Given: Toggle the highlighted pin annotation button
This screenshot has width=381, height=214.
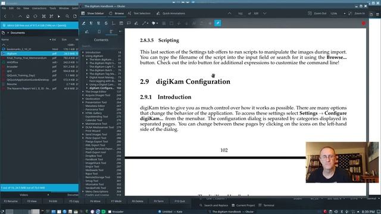Looking at the screenshot, I should pos(218,23).
